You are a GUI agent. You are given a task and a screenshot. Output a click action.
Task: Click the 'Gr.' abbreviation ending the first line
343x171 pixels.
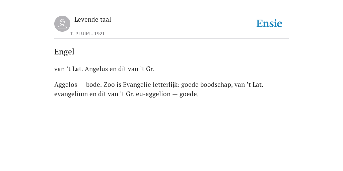[150, 69]
